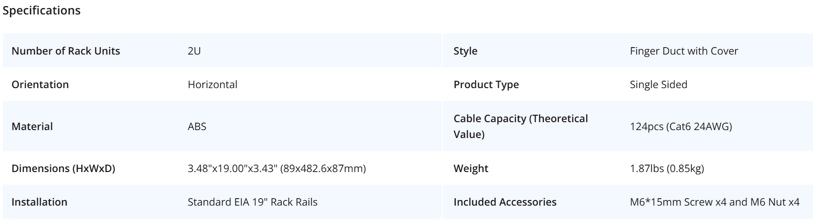Click the ABS material value
813x221 pixels.
click(x=197, y=126)
